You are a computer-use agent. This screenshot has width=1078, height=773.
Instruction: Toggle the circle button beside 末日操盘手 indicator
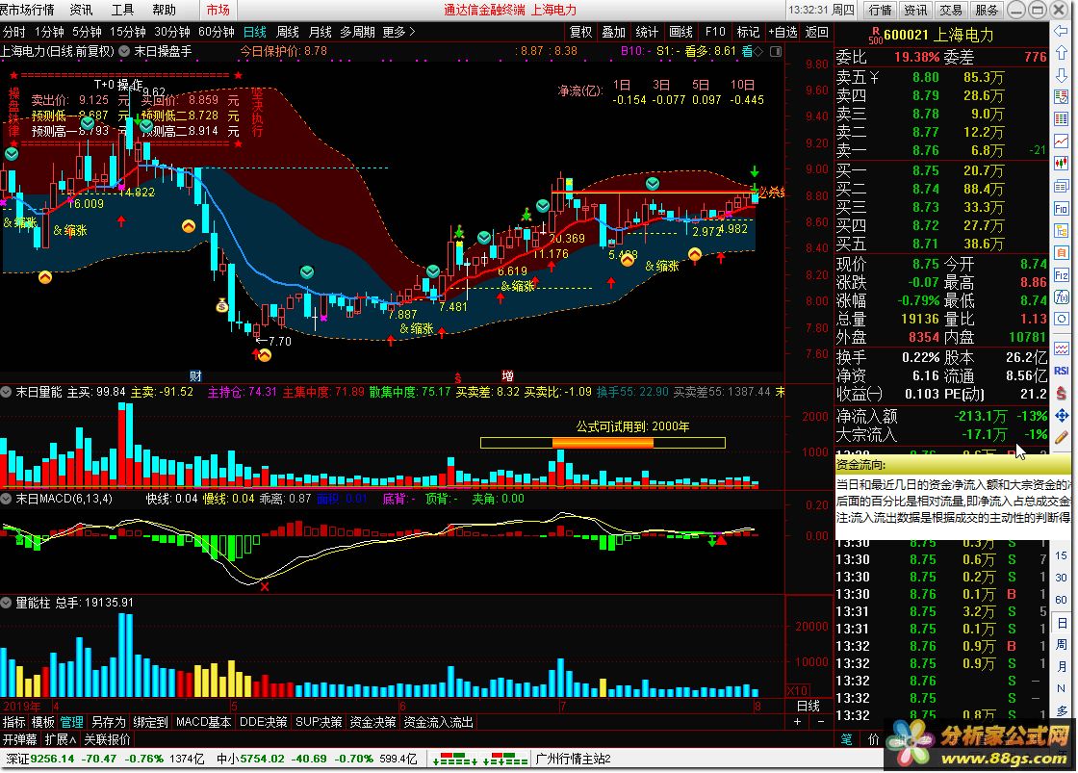tap(124, 51)
